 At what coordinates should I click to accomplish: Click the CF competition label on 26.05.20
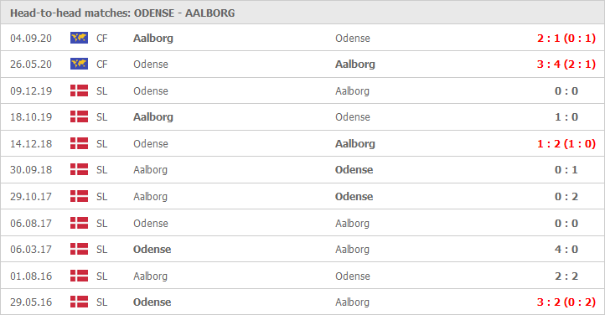coord(102,64)
